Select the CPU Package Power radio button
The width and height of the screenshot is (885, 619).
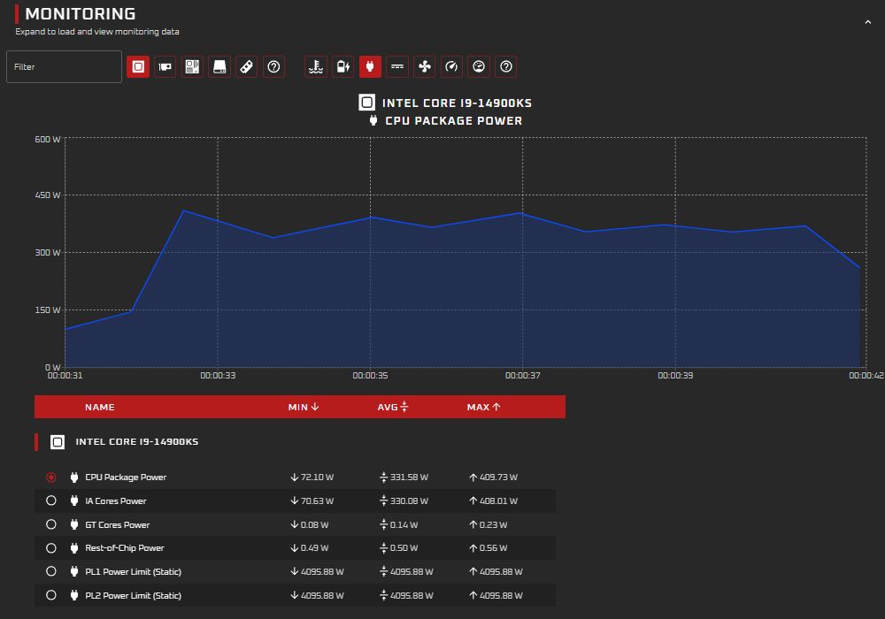click(x=51, y=478)
